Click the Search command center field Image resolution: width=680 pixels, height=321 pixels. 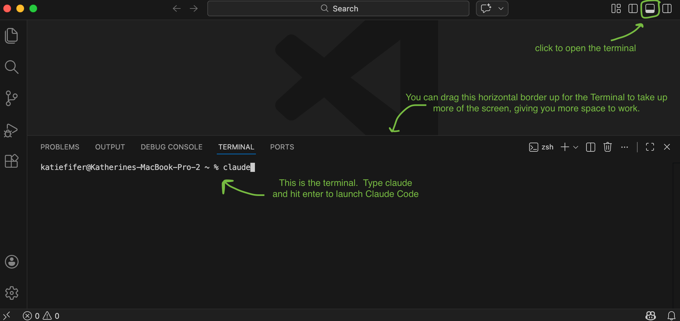coord(338,8)
